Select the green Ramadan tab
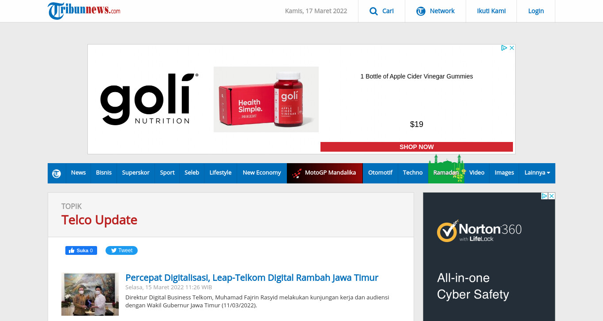Screen dimensions: 603x321 tap(446, 173)
